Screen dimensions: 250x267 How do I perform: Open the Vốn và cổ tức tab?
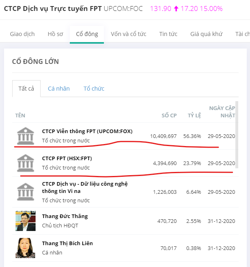[x=128, y=34]
